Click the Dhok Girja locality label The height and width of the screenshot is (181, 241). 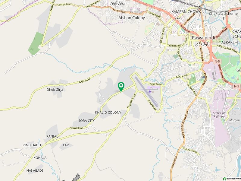[x=55, y=90]
